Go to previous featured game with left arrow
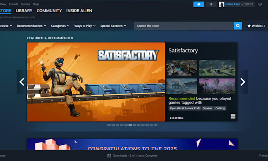268x161 pixels. click(22, 82)
